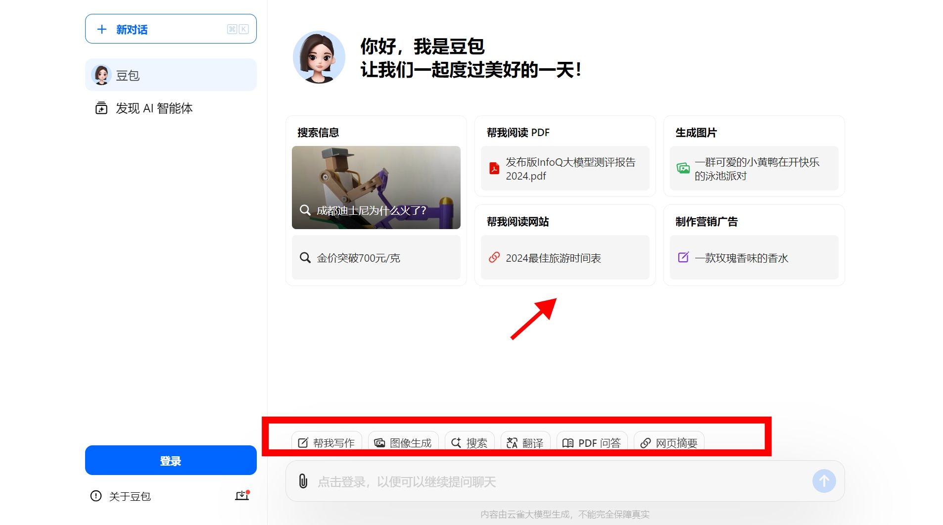943x525 pixels.
Task: Click the 帮我阅读网站 card heading
Action: tap(518, 222)
